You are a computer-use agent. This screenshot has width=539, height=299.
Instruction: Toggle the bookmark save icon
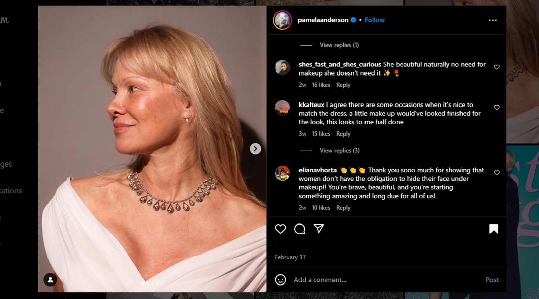494,229
